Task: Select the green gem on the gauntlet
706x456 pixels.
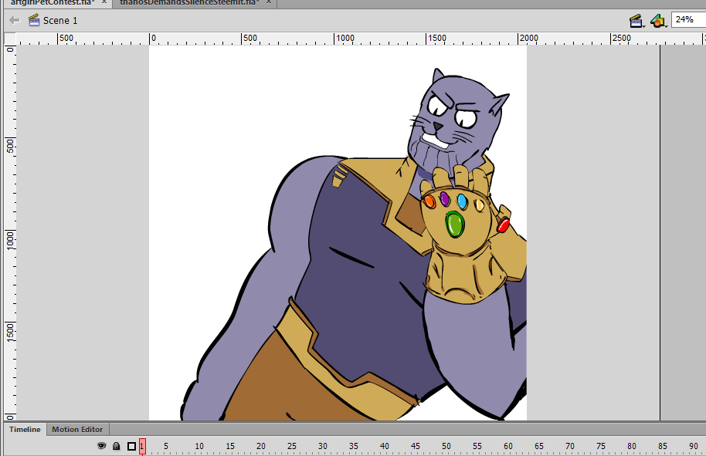Action: (455, 225)
